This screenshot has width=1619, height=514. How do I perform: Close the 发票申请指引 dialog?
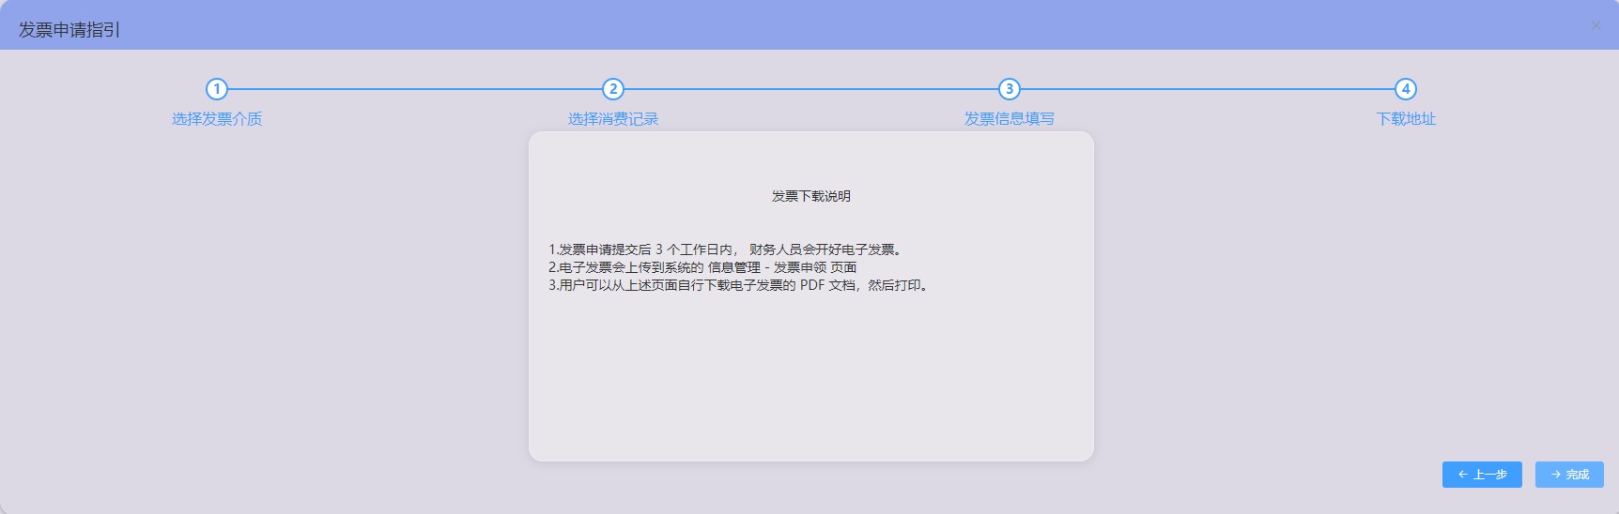[x=1596, y=25]
